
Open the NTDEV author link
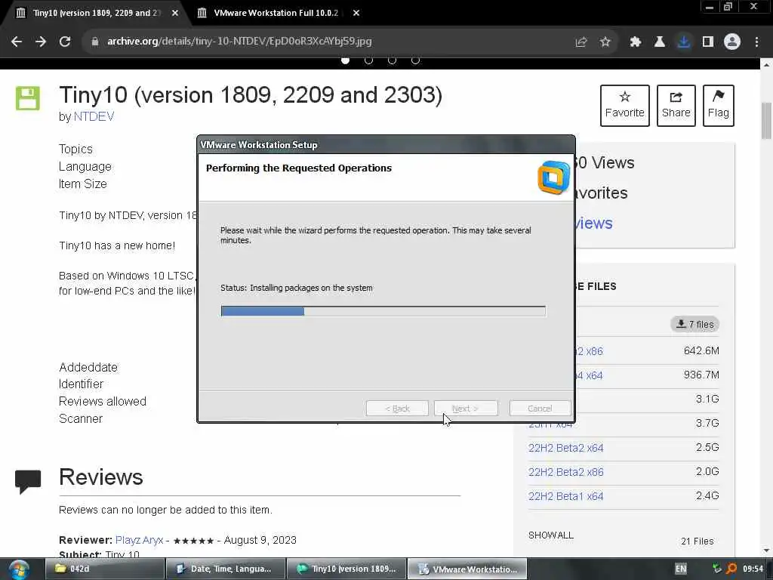[94, 116]
